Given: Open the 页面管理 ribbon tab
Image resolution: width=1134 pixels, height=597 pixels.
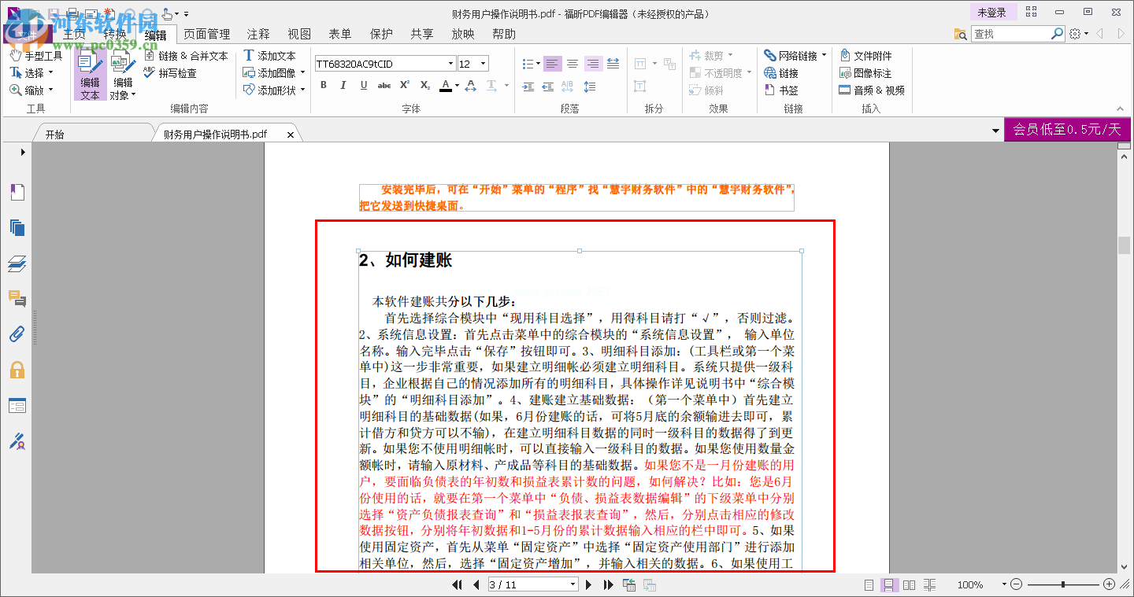Looking at the screenshot, I should pyautogui.click(x=207, y=34).
